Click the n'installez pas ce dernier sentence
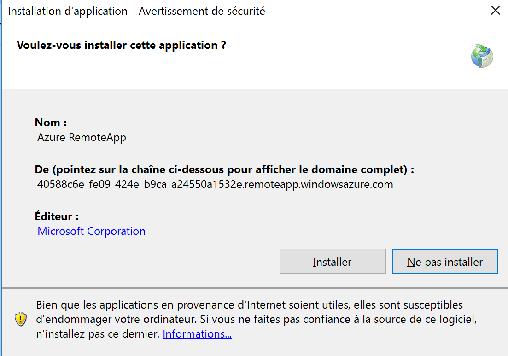 [x=97, y=334]
